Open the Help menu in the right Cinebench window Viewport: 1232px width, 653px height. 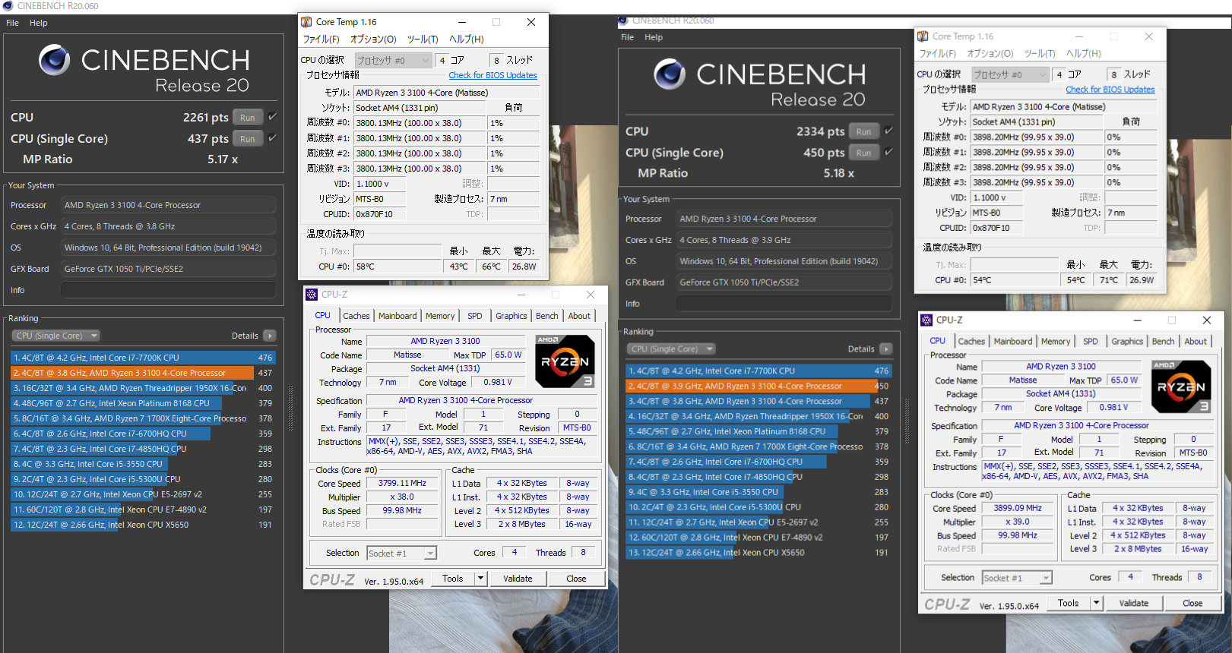tap(654, 37)
